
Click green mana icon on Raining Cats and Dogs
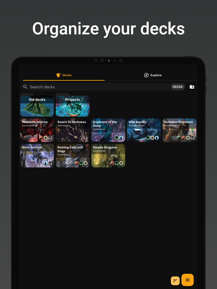81,163
